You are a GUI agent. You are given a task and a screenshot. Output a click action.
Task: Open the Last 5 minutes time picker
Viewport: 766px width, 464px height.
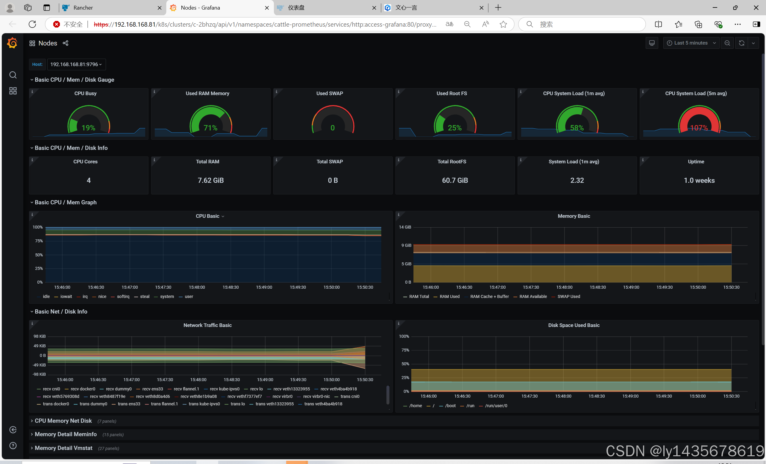point(691,43)
